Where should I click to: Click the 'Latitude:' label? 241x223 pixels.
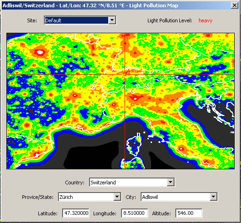coord(47,213)
